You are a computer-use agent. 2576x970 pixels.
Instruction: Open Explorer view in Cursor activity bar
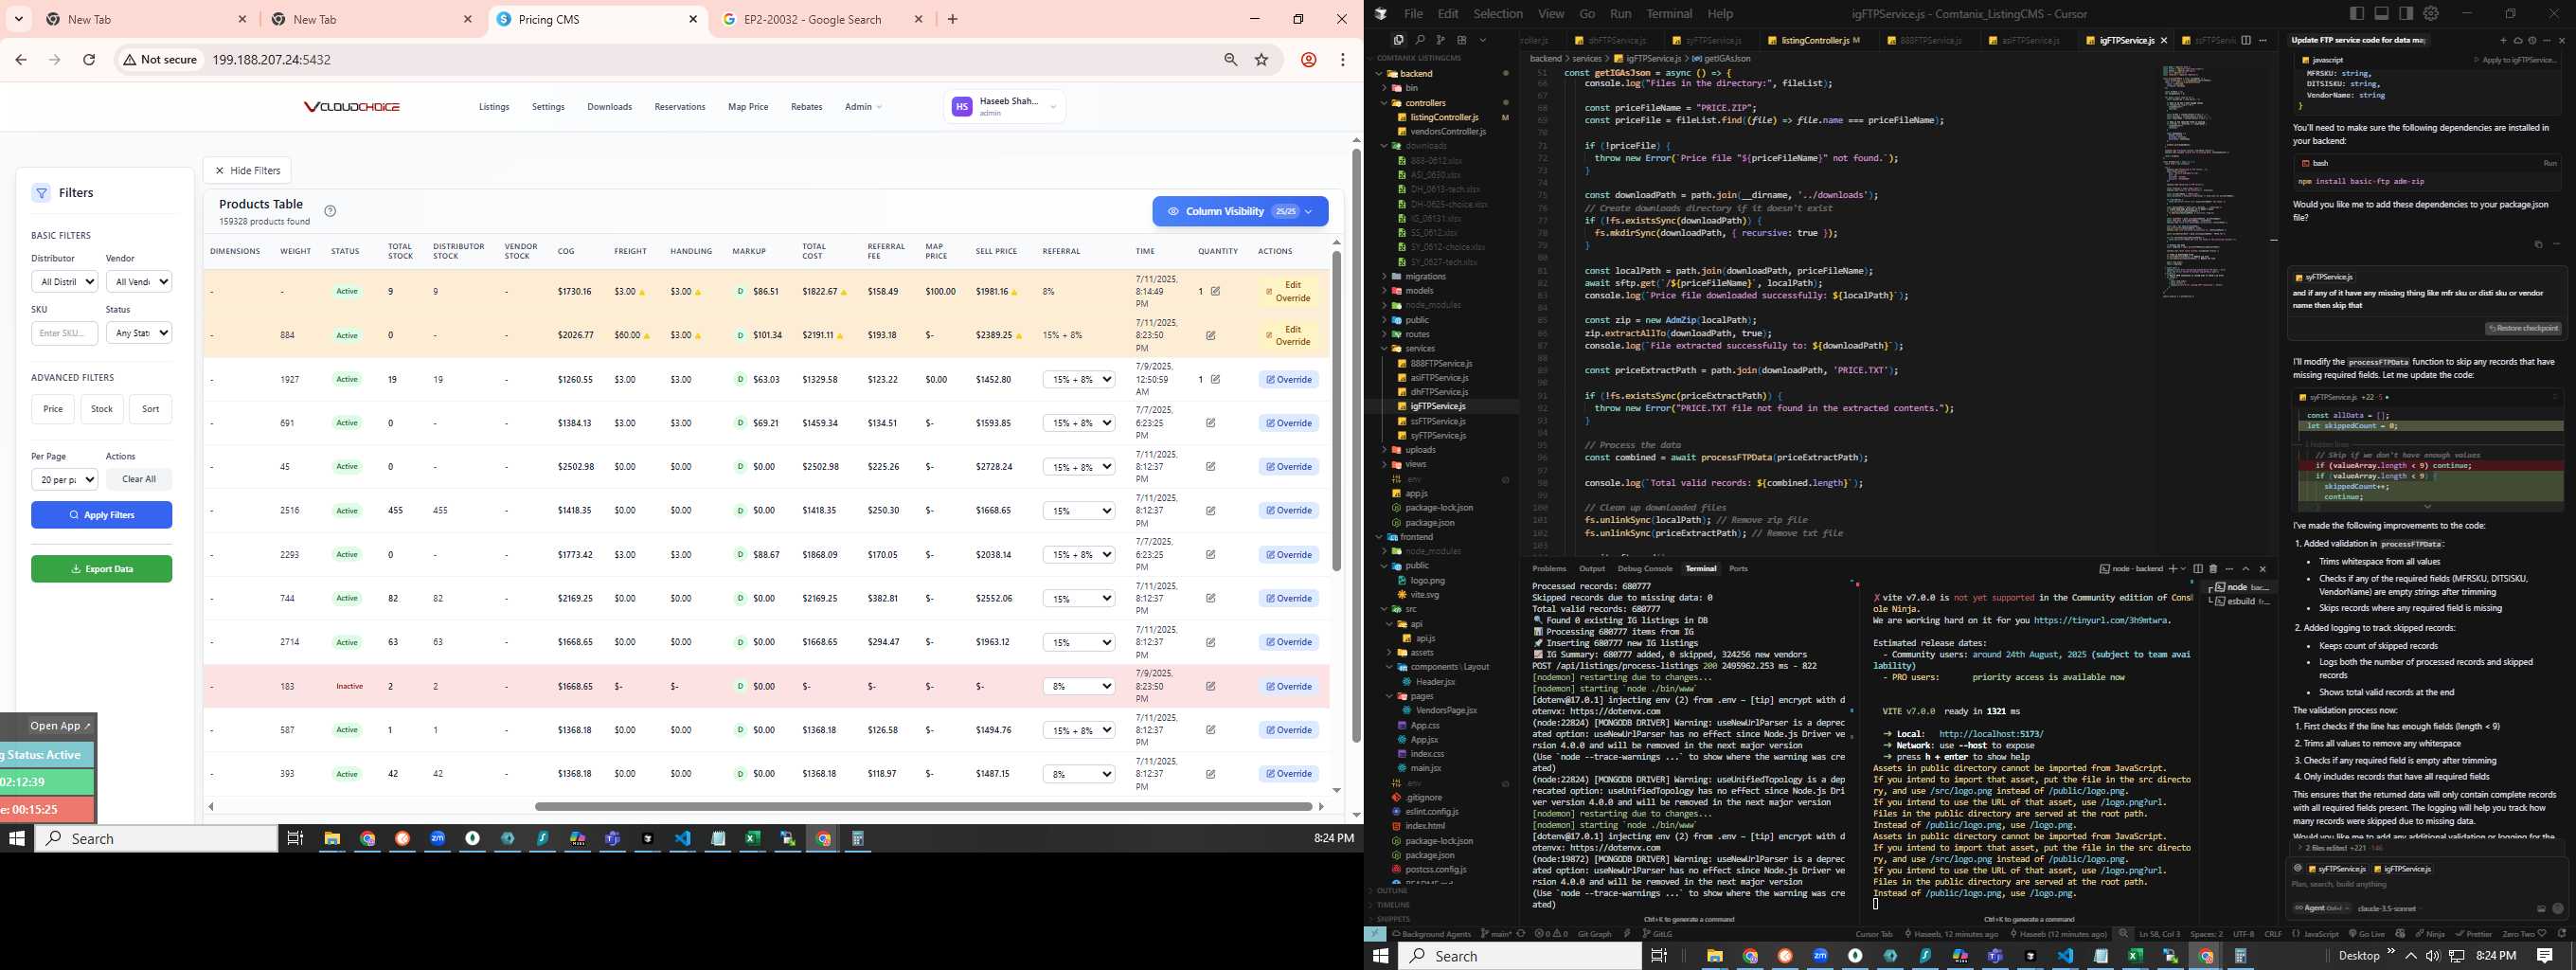(x=1399, y=40)
